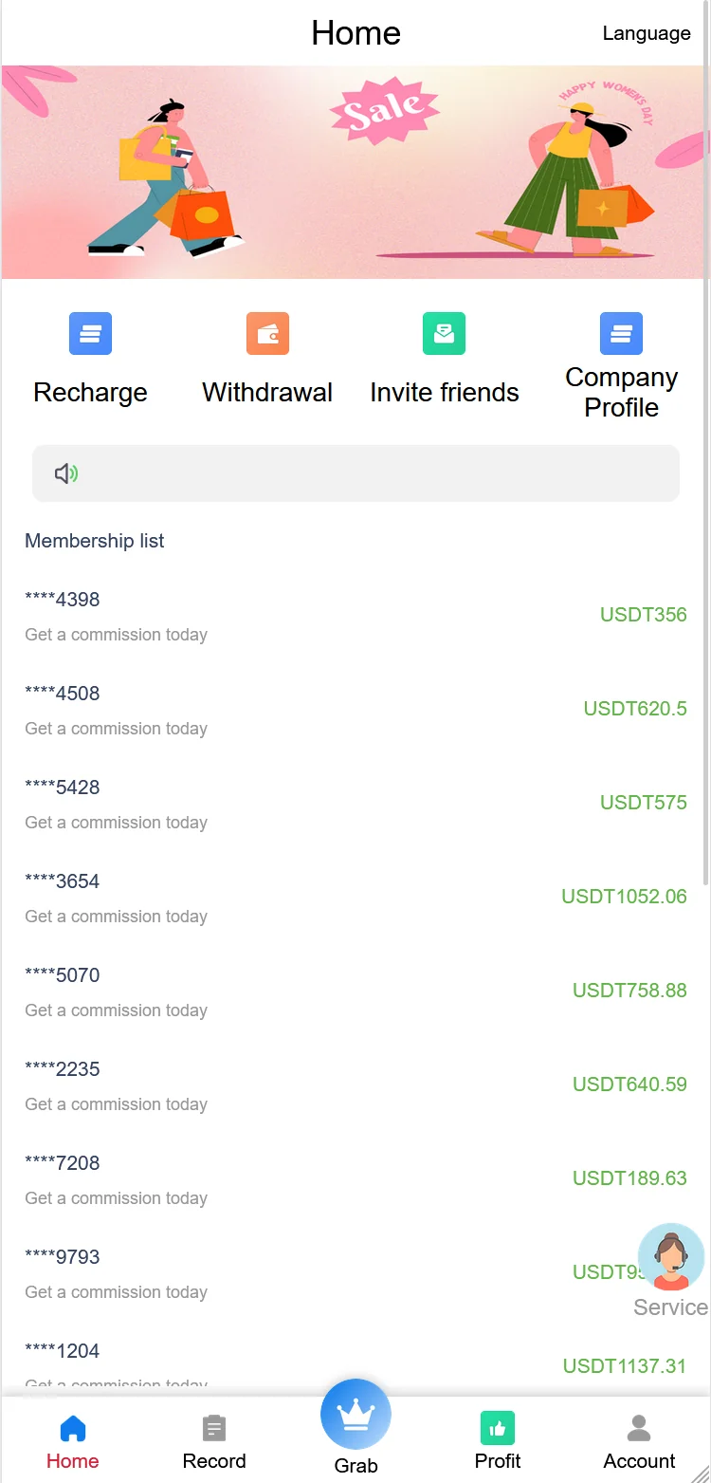Click the Membership list heading
This screenshot has height=1483, width=711.
(x=95, y=541)
